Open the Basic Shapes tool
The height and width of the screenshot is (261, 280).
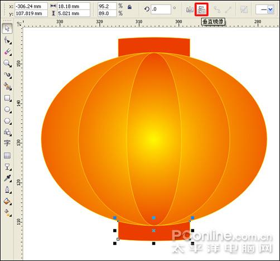(x=7, y=132)
